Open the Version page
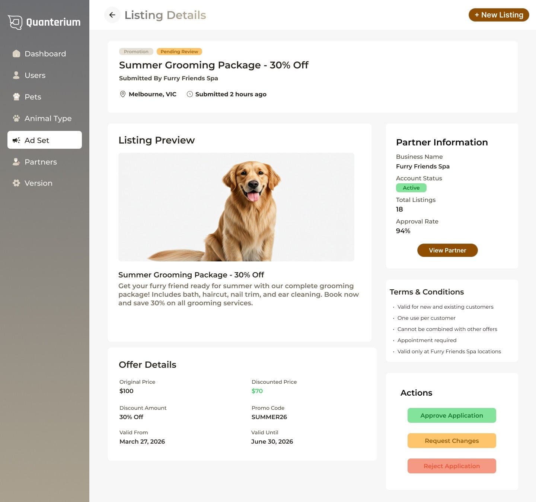This screenshot has height=502, width=536. click(45, 183)
